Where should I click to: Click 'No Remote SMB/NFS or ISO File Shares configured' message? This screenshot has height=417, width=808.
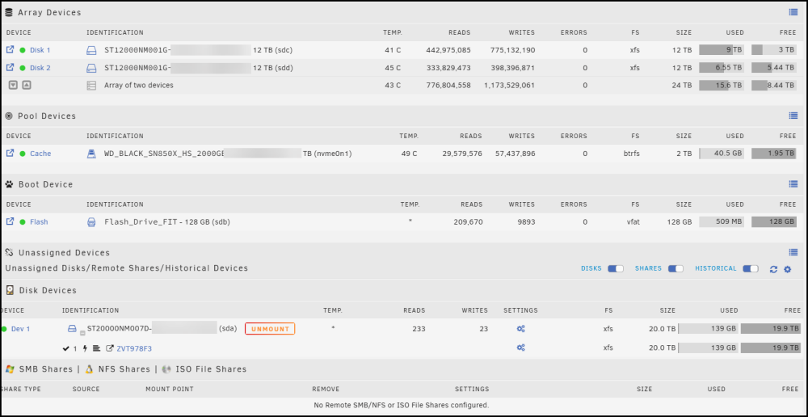tap(402, 405)
